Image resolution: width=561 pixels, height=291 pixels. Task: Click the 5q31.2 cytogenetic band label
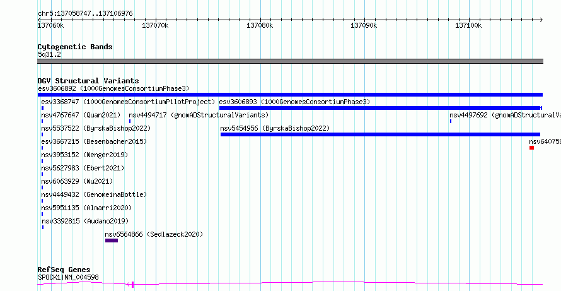pos(49,54)
